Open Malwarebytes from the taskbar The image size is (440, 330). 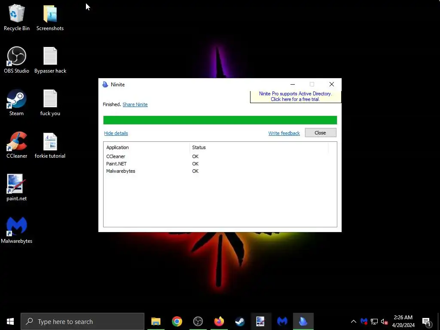(x=282, y=321)
